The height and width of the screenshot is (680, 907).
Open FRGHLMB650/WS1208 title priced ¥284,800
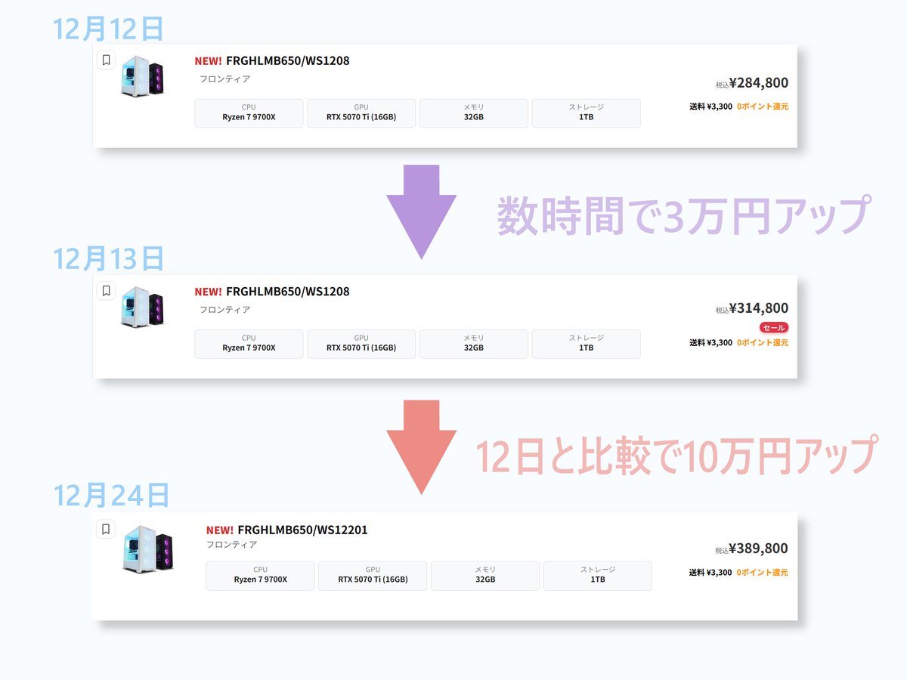pos(287,61)
